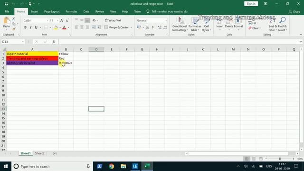The image size is (304, 171).
Task: Toggle Center horizontal alignment
Action: click(x=82, y=28)
